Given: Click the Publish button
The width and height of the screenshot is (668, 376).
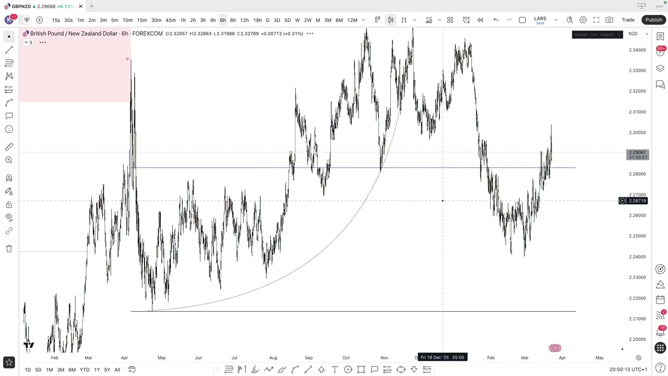Looking at the screenshot, I should (x=653, y=20).
